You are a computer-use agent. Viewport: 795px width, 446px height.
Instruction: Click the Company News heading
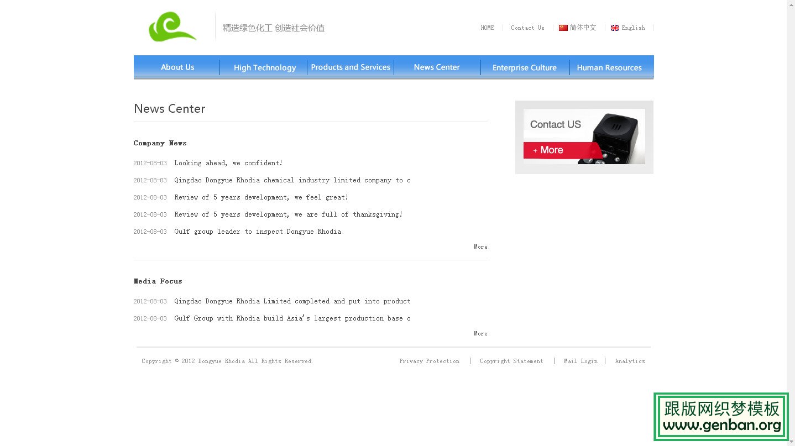(x=160, y=143)
